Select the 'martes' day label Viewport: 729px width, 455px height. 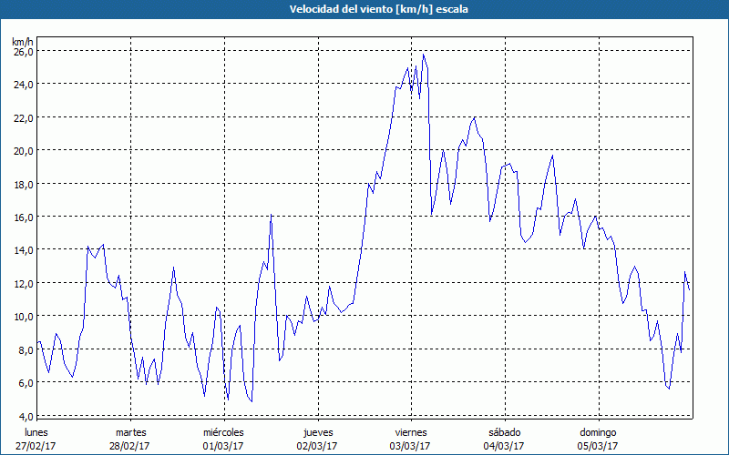(130, 432)
